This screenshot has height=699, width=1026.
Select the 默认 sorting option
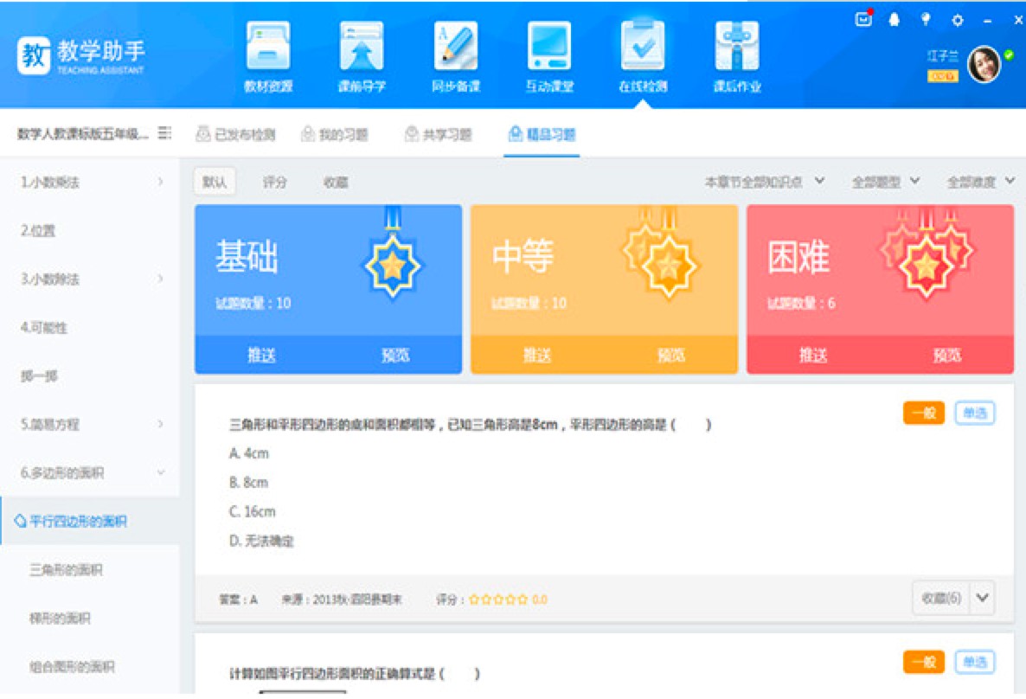pyautogui.click(x=213, y=182)
